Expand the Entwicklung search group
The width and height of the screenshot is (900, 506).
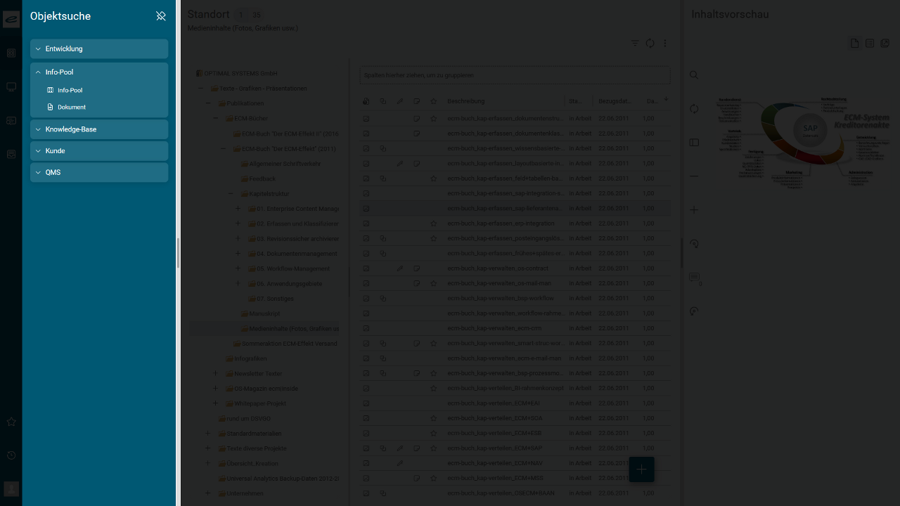coord(98,48)
